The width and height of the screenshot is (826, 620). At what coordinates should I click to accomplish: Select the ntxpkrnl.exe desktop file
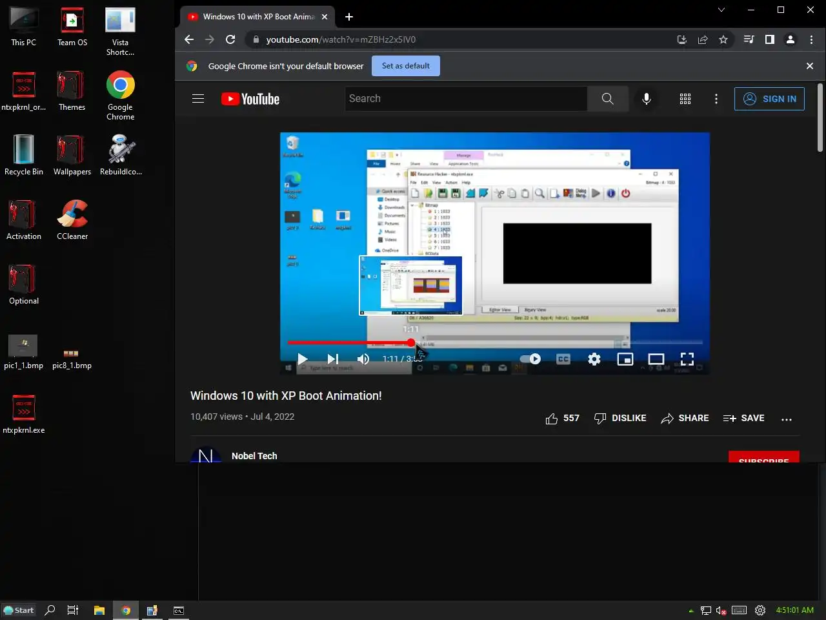pos(24,414)
